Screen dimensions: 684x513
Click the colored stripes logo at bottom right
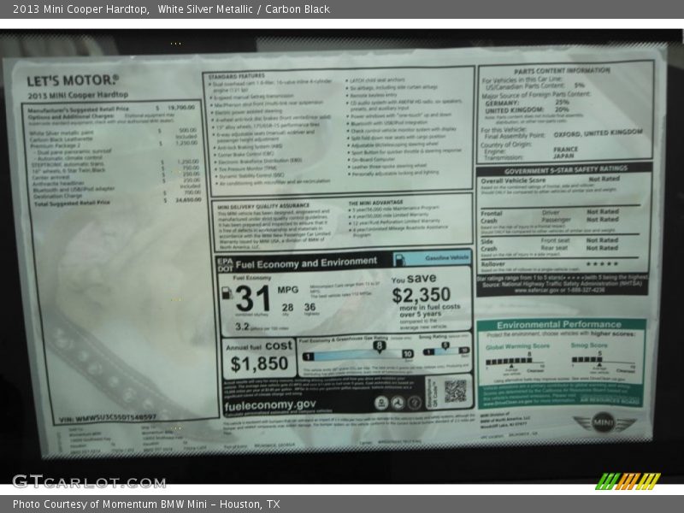[x=628, y=481]
